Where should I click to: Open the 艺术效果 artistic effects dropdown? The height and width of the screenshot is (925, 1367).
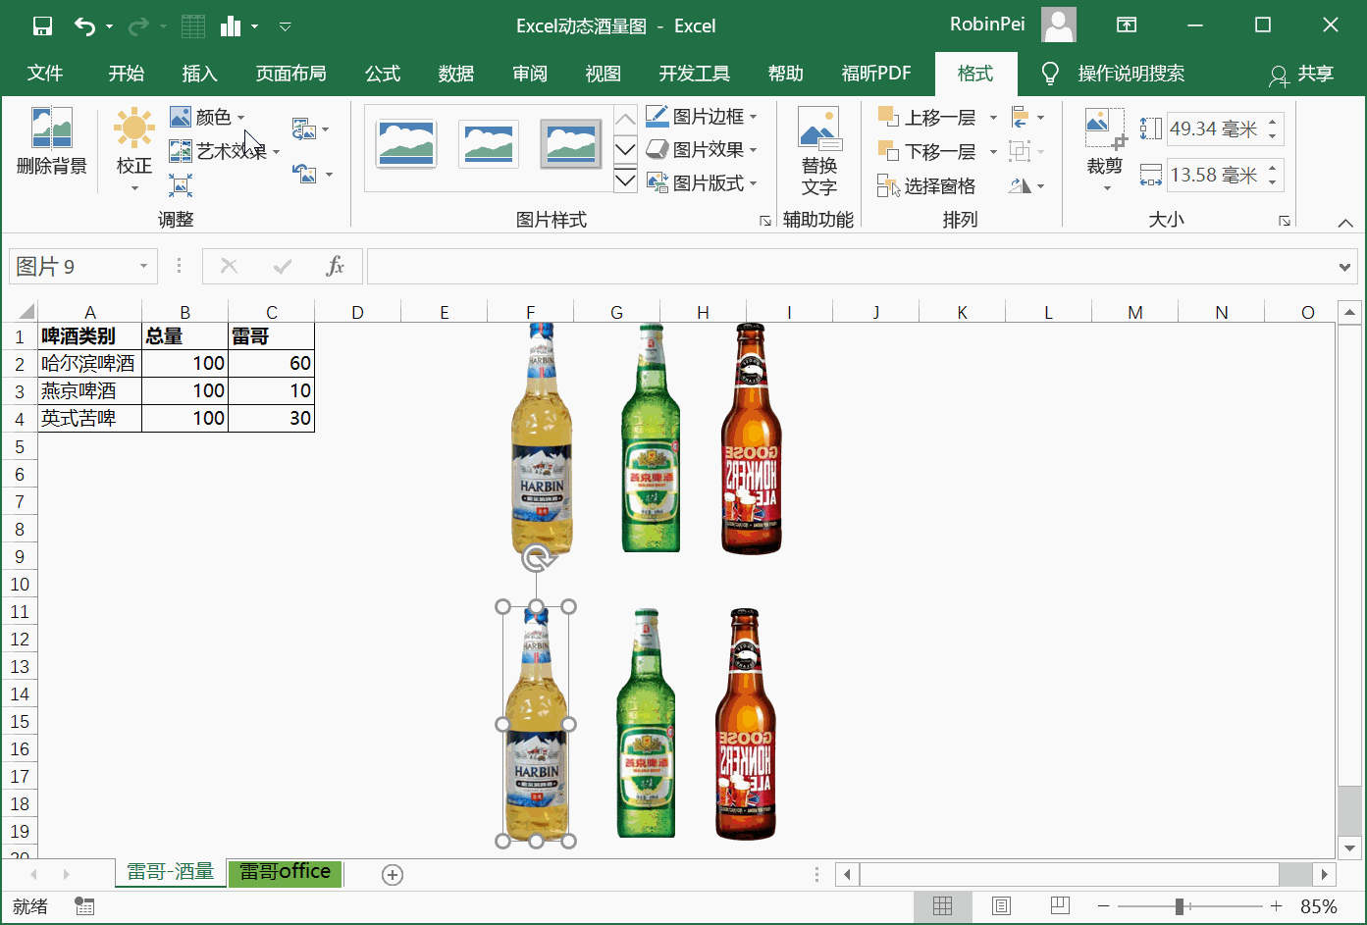pyautogui.click(x=225, y=151)
